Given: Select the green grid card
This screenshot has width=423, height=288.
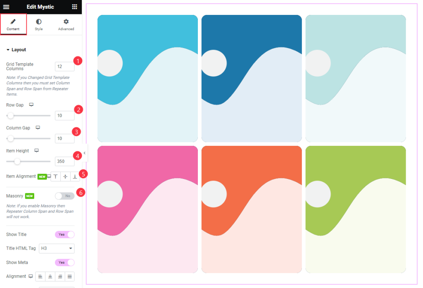Looking at the screenshot, I should pos(356,209).
